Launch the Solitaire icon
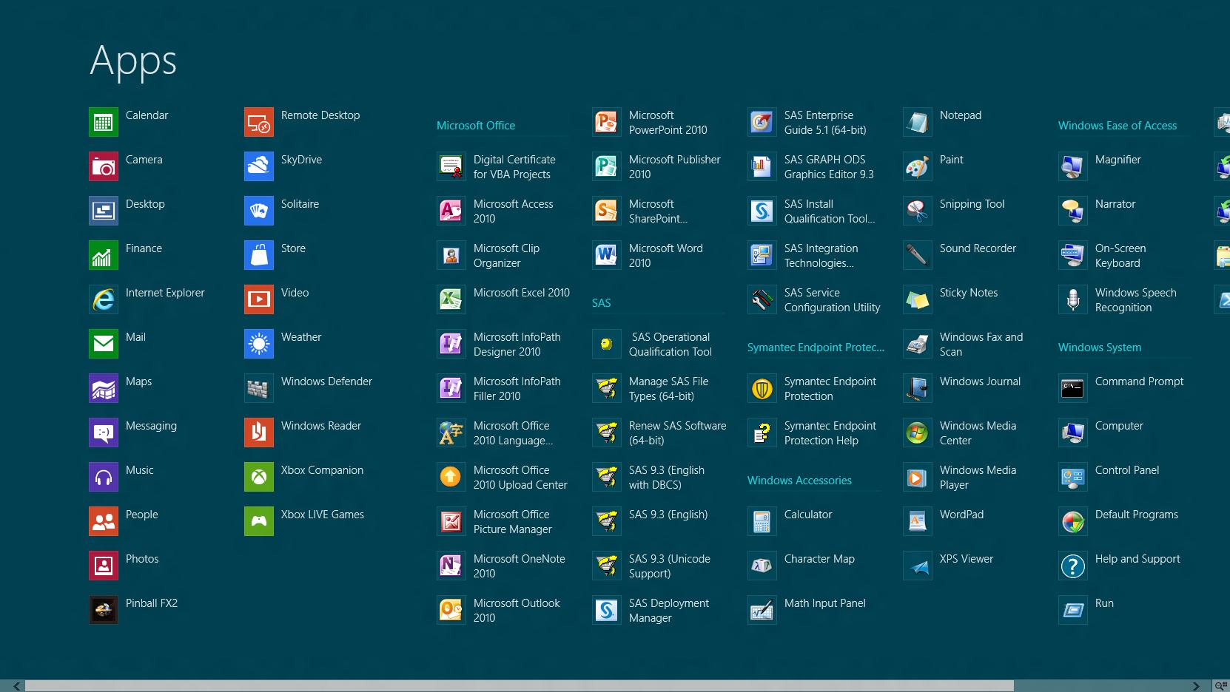The image size is (1230, 692). [x=259, y=211]
